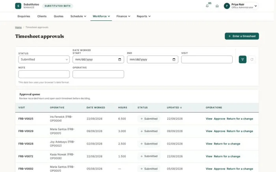Apply filters with the funnel button
The image size is (276, 172).
pyautogui.click(x=242, y=59)
